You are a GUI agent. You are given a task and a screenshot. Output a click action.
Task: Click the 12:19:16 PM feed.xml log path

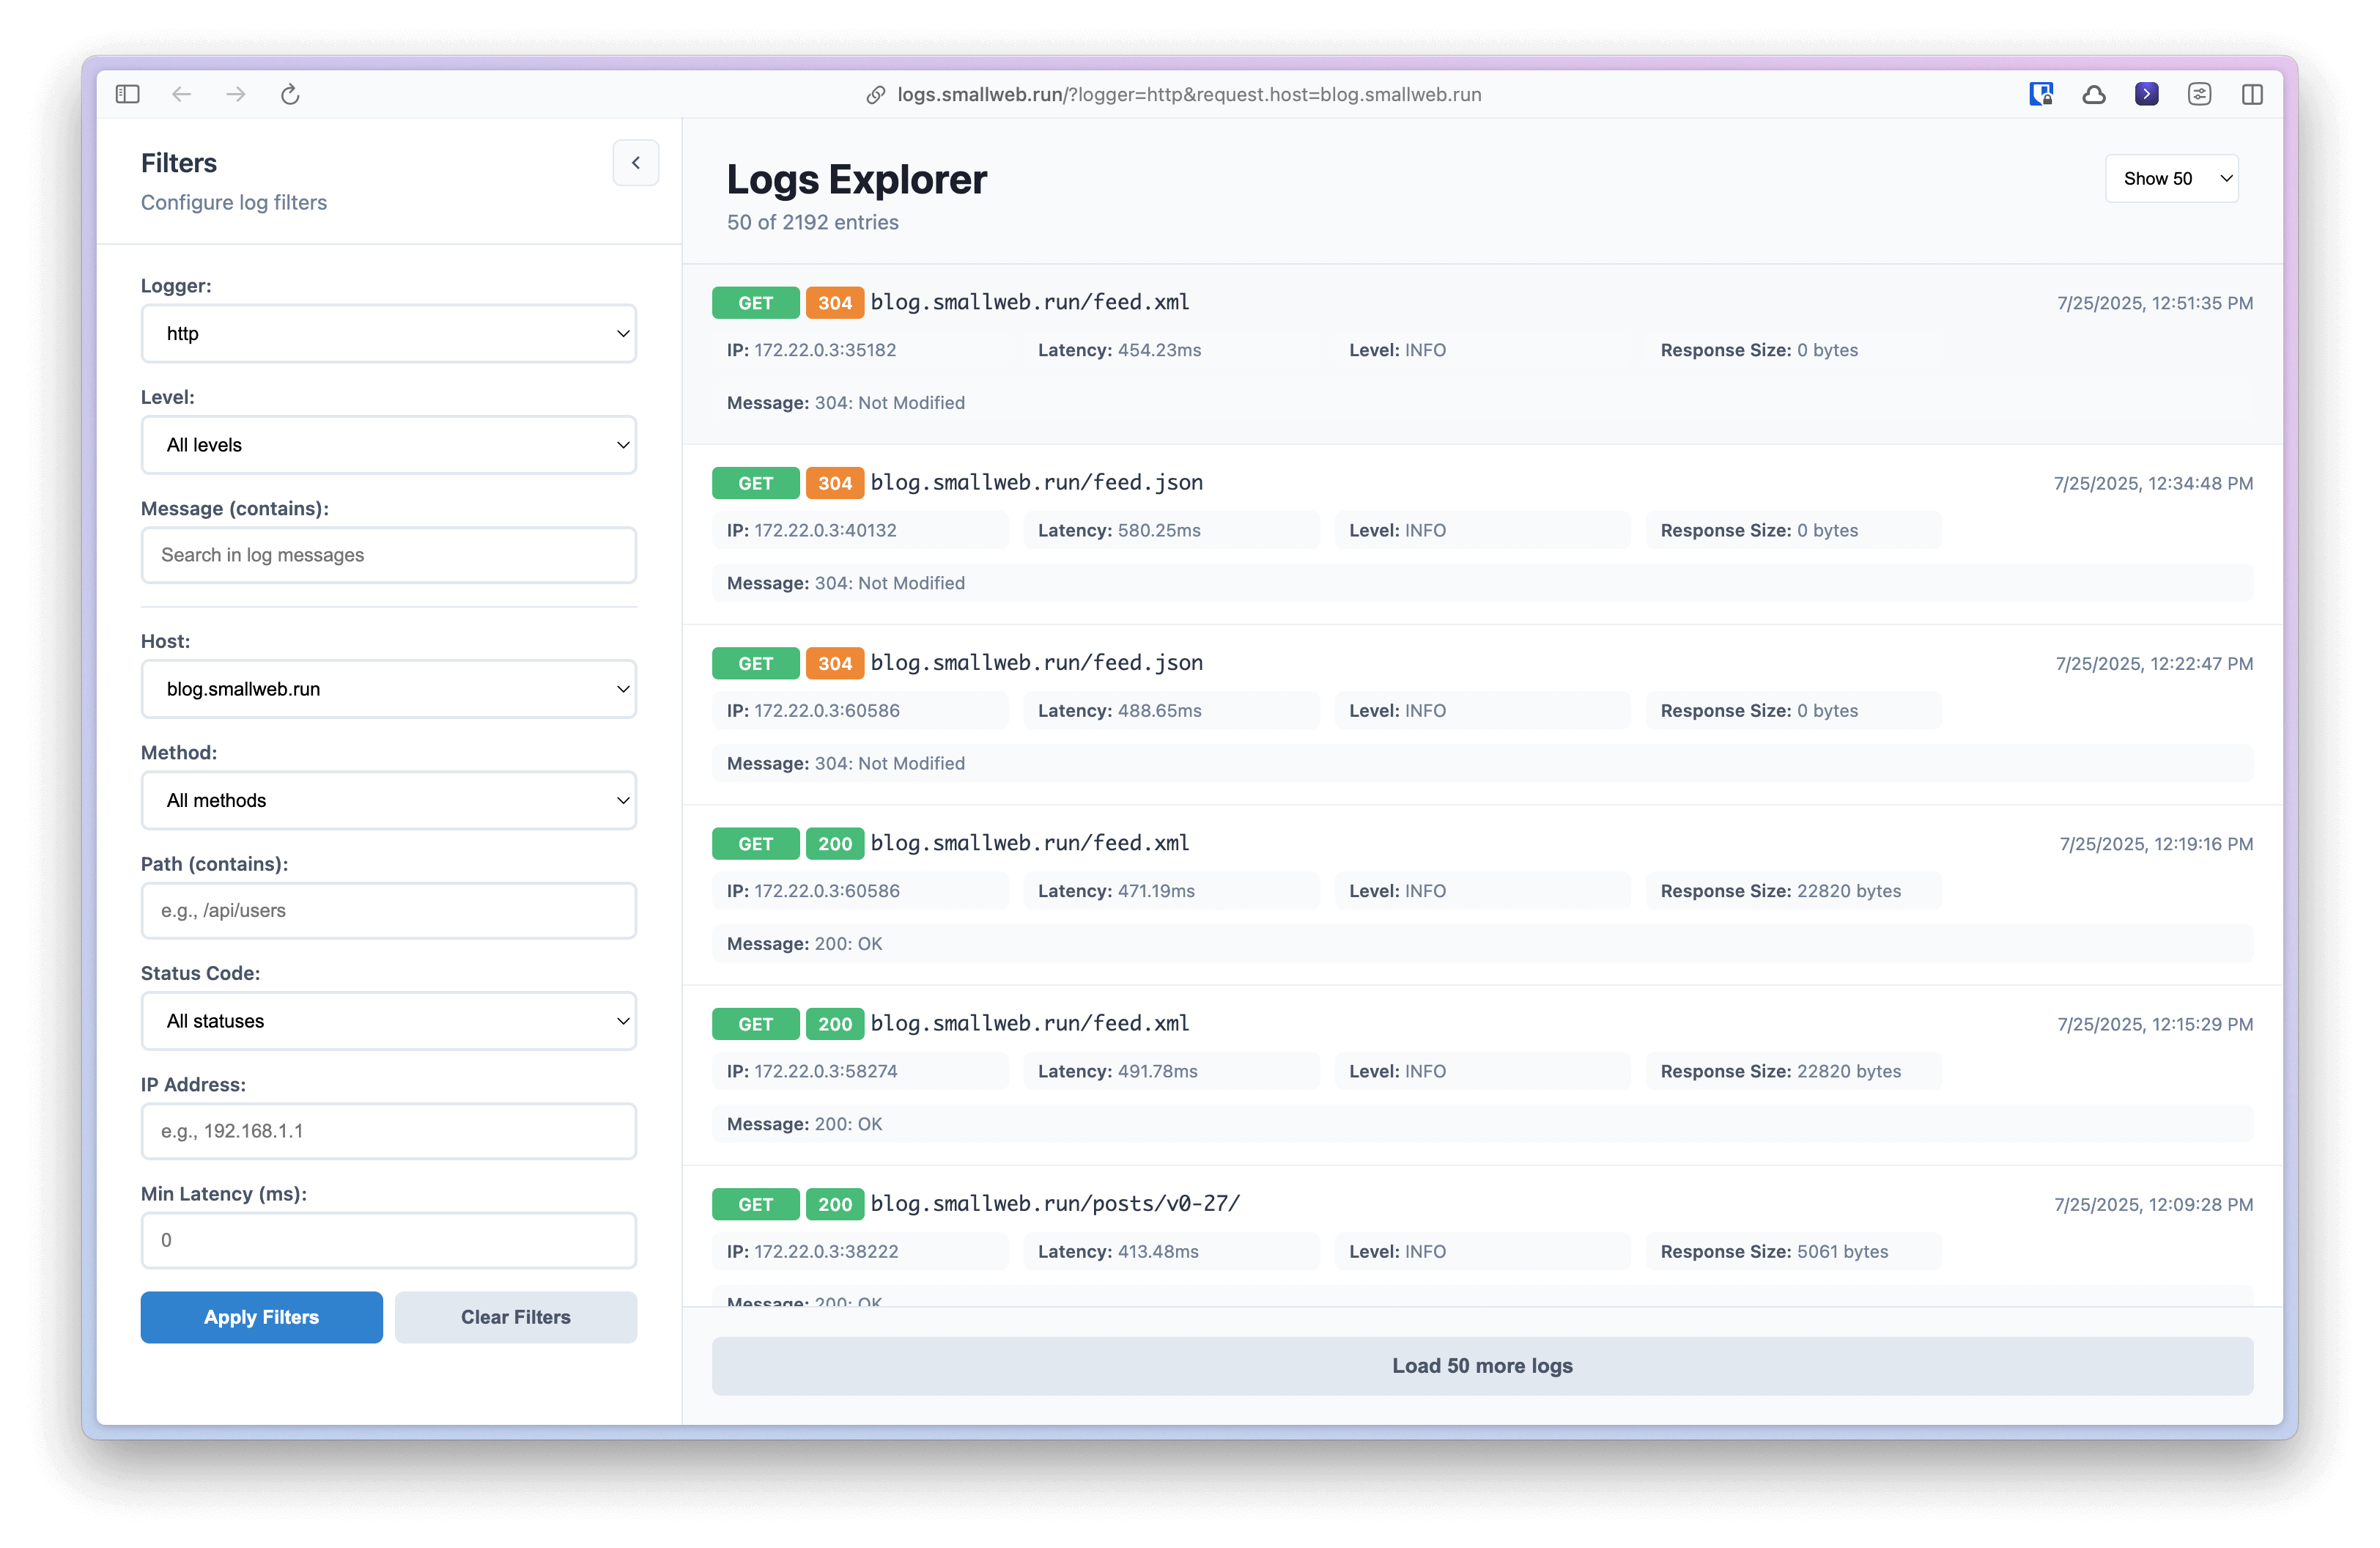click(x=1030, y=843)
